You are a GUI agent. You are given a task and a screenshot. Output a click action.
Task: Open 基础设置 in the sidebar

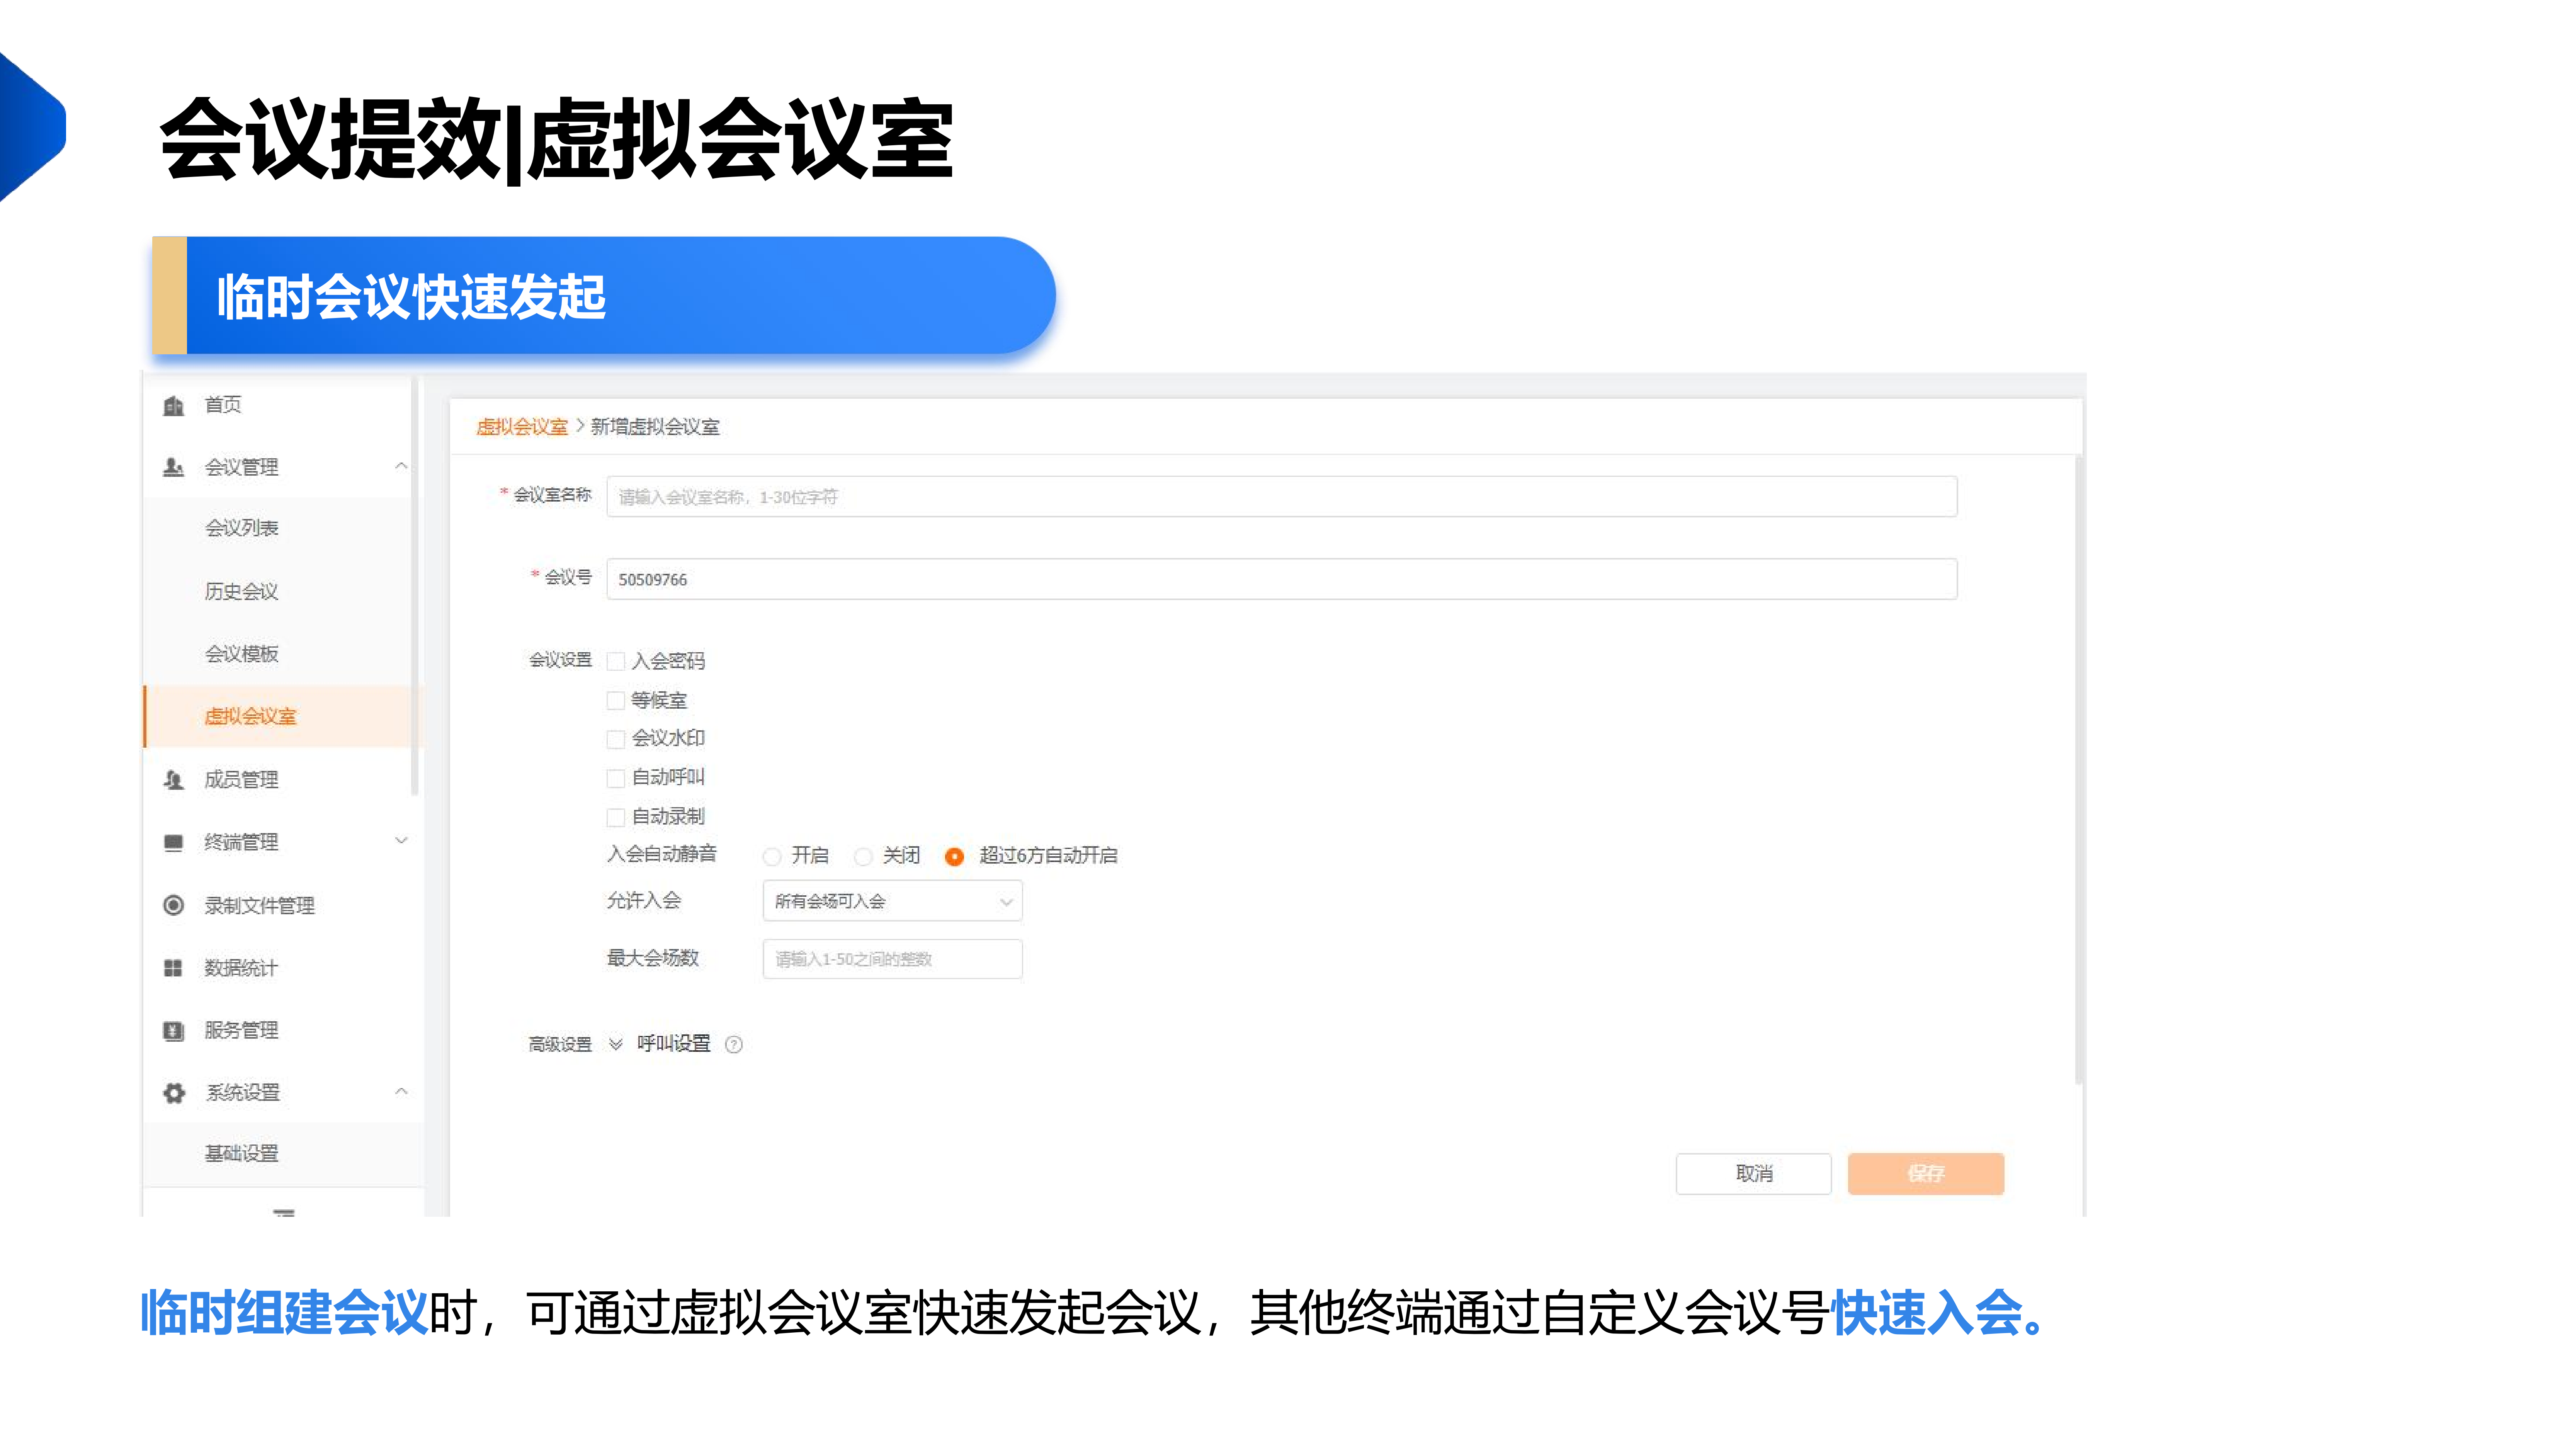(x=241, y=1154)
